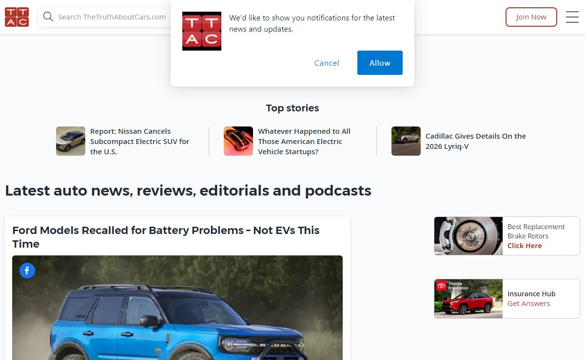Open Best Replacement Brake Rotors text

[x=536, y=231]
